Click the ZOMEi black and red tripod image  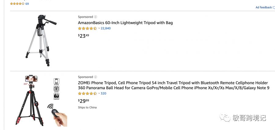tap(31, 100)
